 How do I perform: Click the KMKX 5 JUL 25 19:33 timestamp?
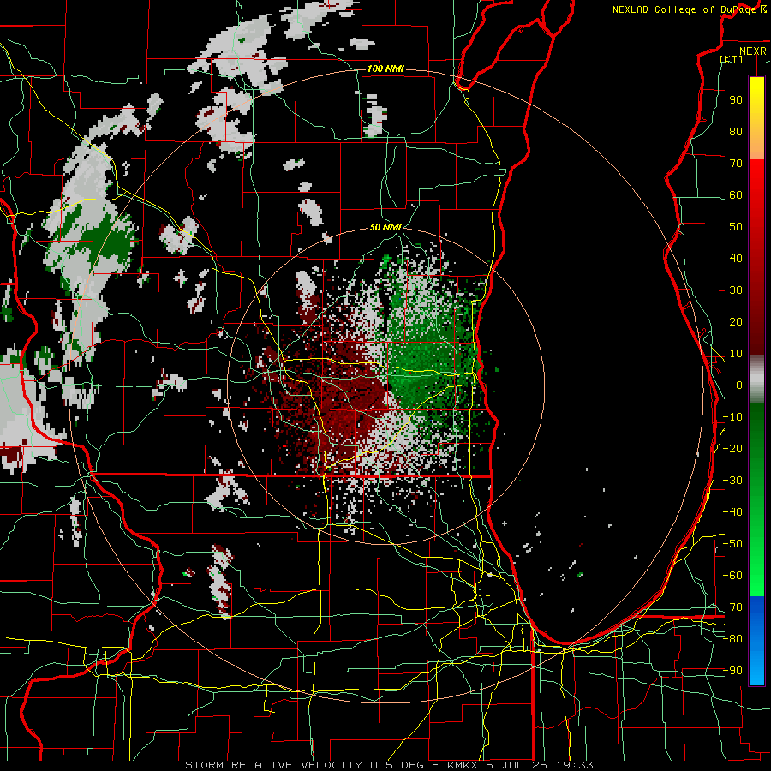pos(520,765)
